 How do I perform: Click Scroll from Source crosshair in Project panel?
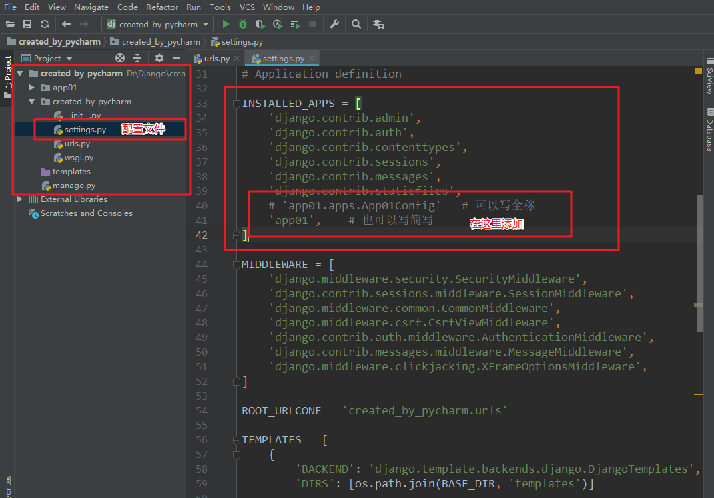click(x=120, y=59)
